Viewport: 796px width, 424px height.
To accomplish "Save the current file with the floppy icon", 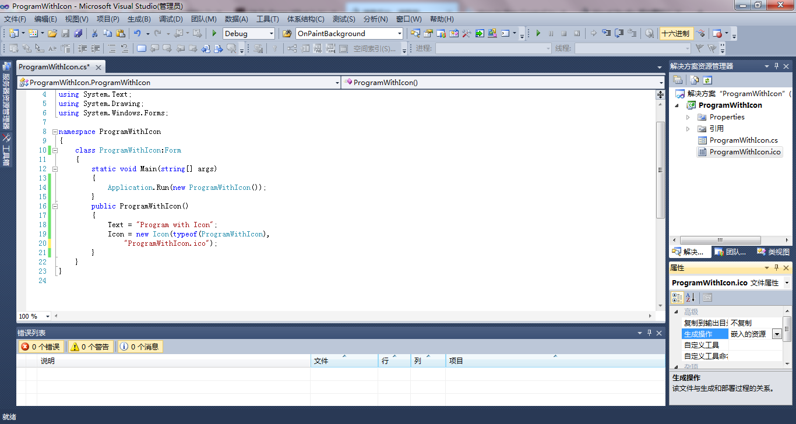I will [x=65, y=33].
